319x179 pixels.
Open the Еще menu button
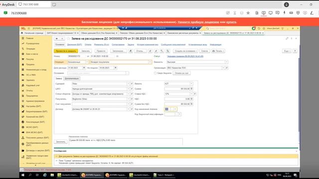[287, 51]
